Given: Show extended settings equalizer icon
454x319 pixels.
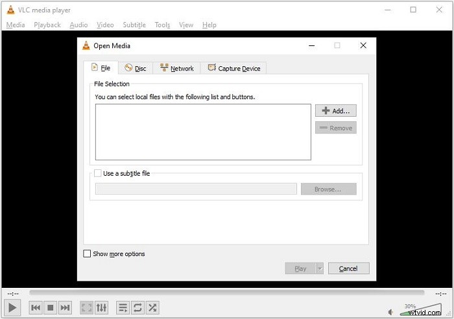Looking at the screenshot, I should point(101,307).
